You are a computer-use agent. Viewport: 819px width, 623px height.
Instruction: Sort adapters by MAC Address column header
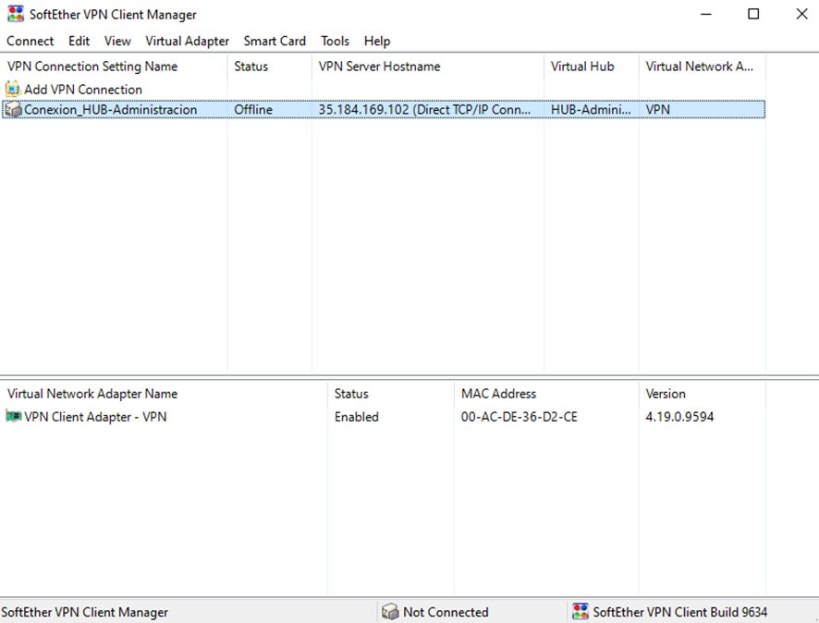(x=498, y=394)
